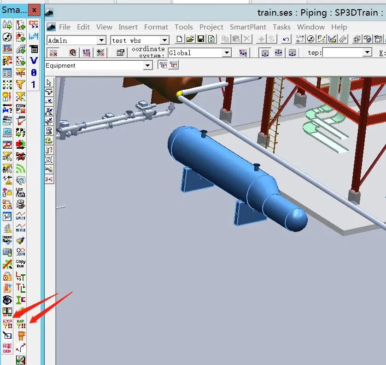The width and height of the screenshot is (386, 365).
Task: Click the red CC icon
Action: click(34, 24)
